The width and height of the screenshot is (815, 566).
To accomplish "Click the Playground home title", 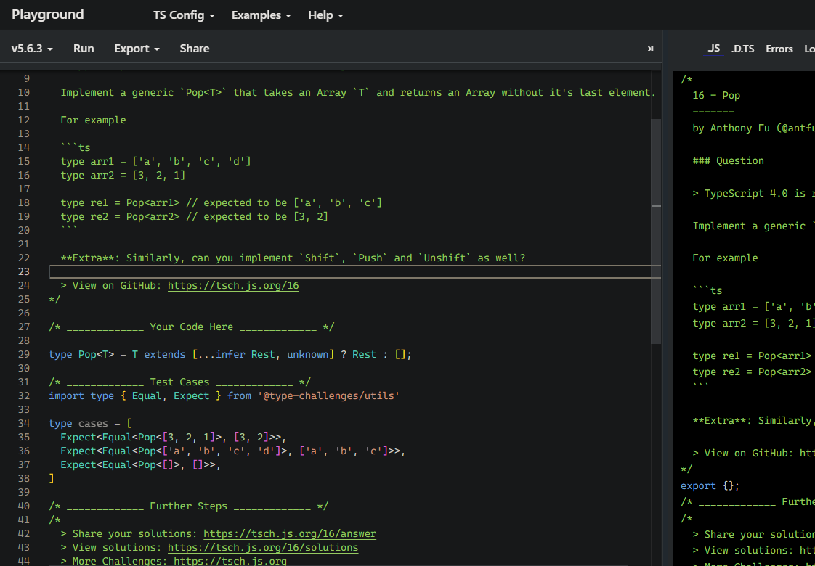I will pyautogui.click(x=48, y=15).
